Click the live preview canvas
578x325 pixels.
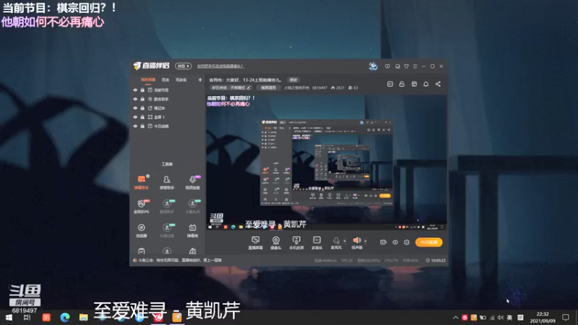tap(327, 162)
